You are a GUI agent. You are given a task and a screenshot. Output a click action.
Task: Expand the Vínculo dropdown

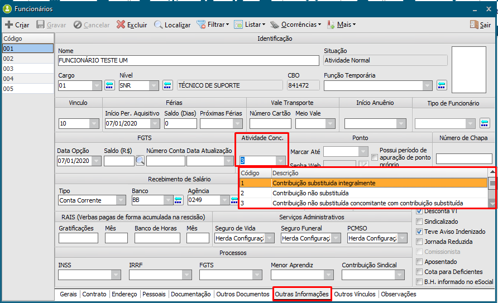point(94,124)
